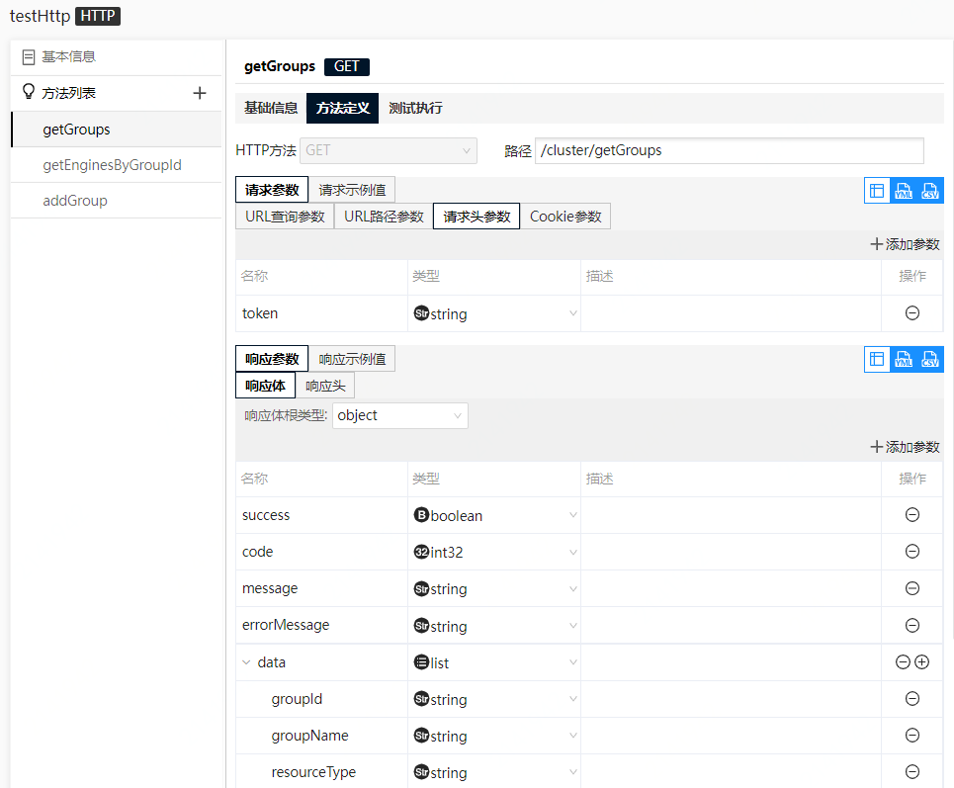Image resolution: width=954 pixels, height=788 pixels.
Task: Remove the data list parameter
Action: pyautogui.click(x=903, y=662)
